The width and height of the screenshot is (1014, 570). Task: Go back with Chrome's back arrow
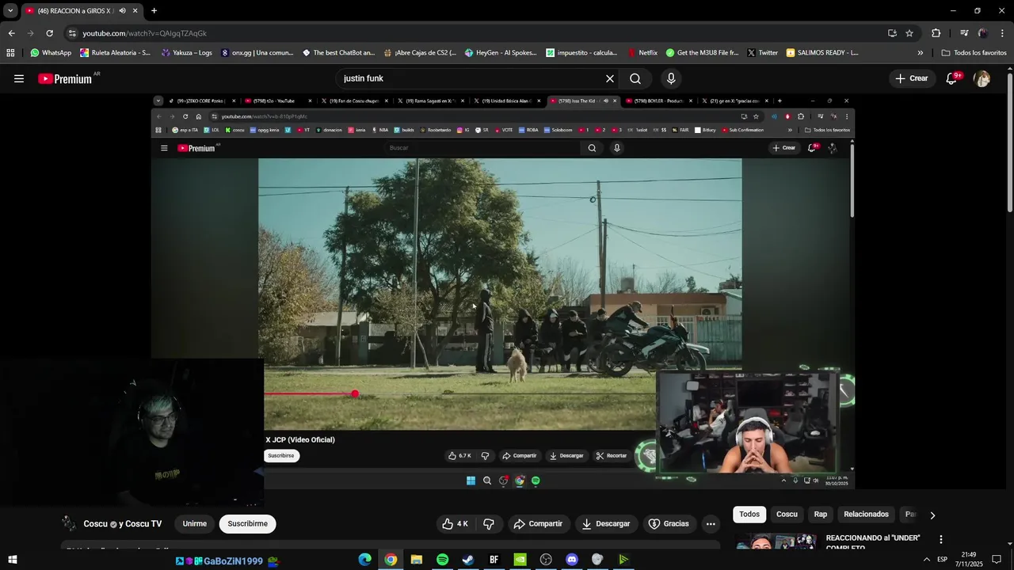[11, 33]
